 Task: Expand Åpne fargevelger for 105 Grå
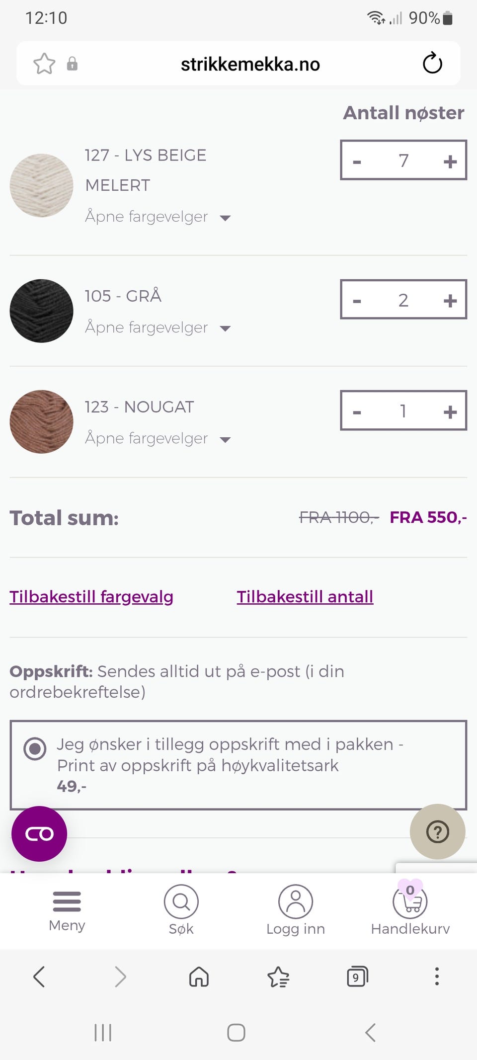[158, 327]
